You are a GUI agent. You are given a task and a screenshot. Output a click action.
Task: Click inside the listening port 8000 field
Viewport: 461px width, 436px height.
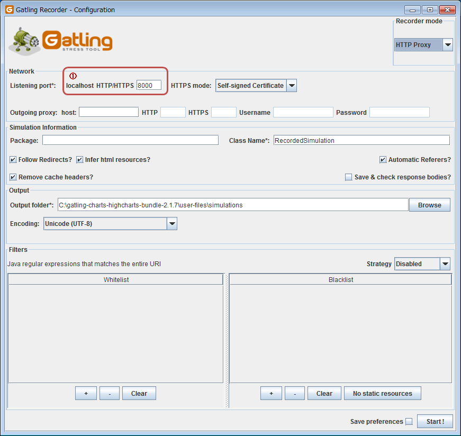[x=149, y=85]
